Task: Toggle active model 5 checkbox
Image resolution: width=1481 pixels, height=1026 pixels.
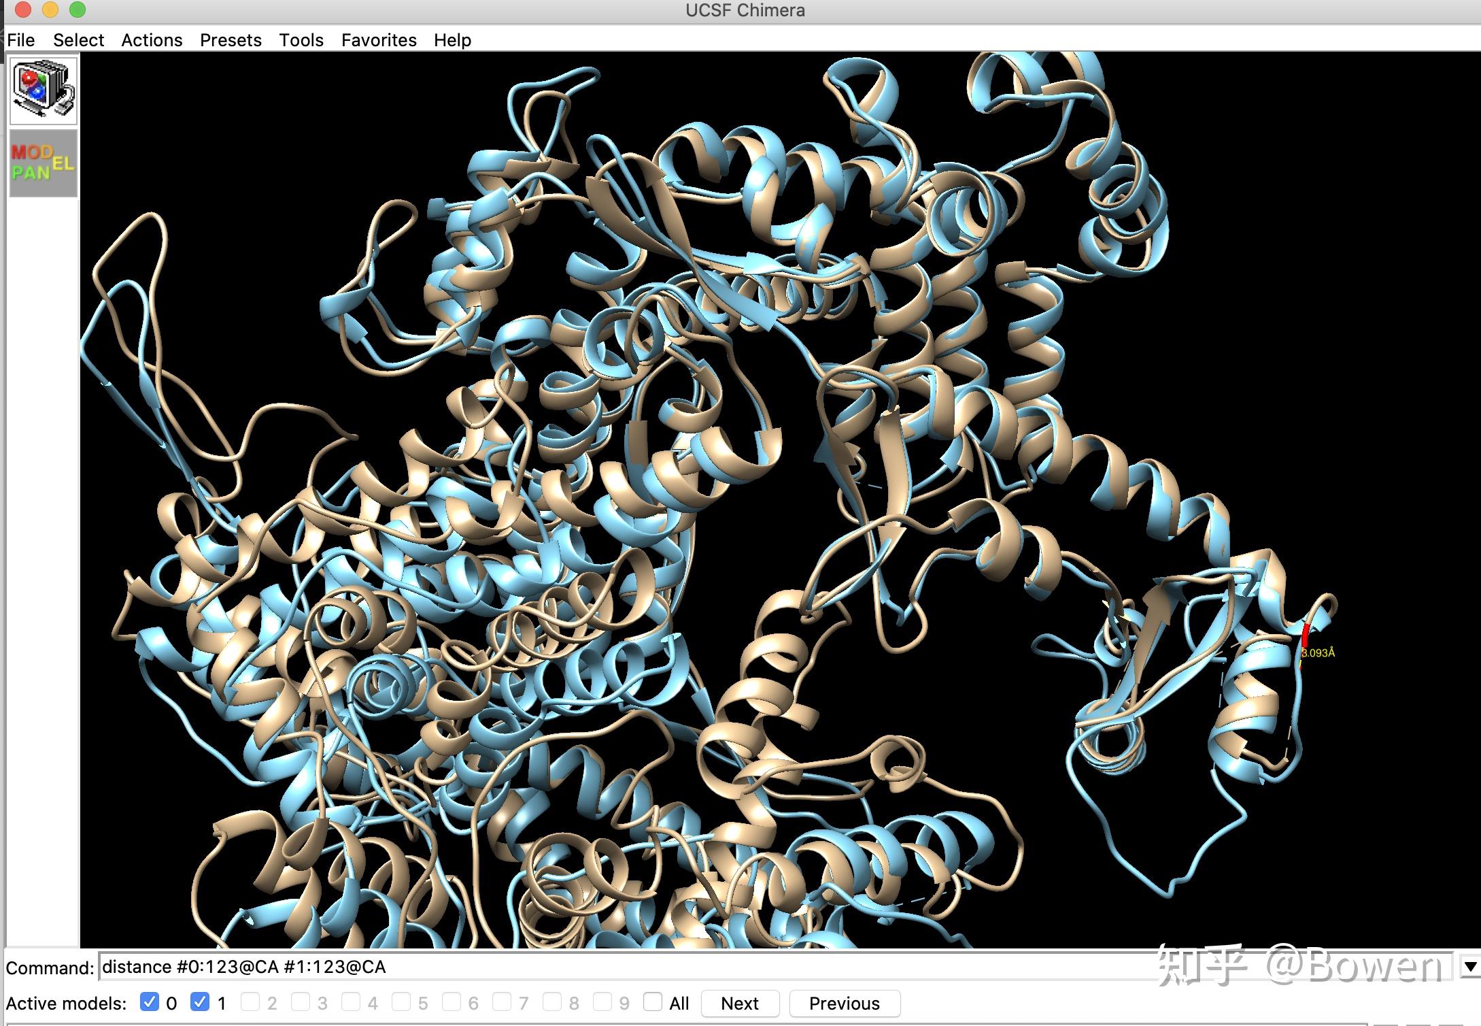Action: point(401,1002)
